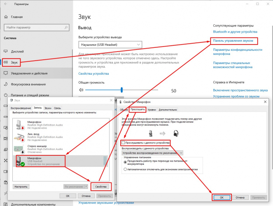Mute via the speaker icon beside volume slider
The height and width of the screenshot is (206, 273).
81,90
